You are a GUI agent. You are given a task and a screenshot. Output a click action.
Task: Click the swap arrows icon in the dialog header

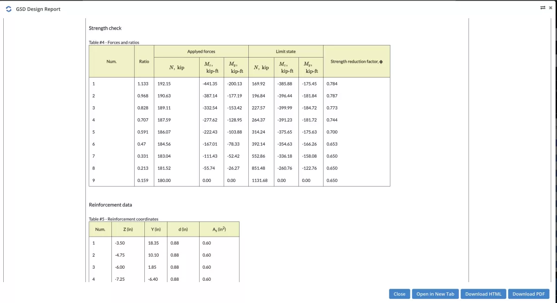pos(543,7)
